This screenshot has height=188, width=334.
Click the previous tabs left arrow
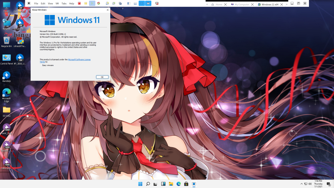click(207, 5)
